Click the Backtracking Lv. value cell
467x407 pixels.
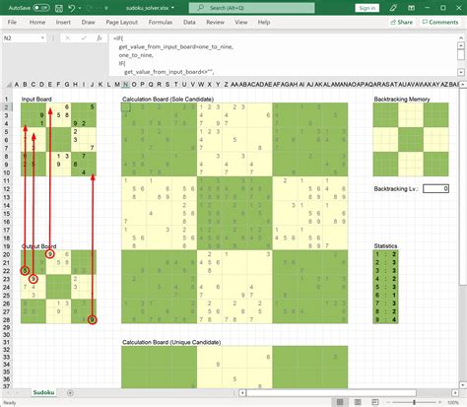coord(435,188)
